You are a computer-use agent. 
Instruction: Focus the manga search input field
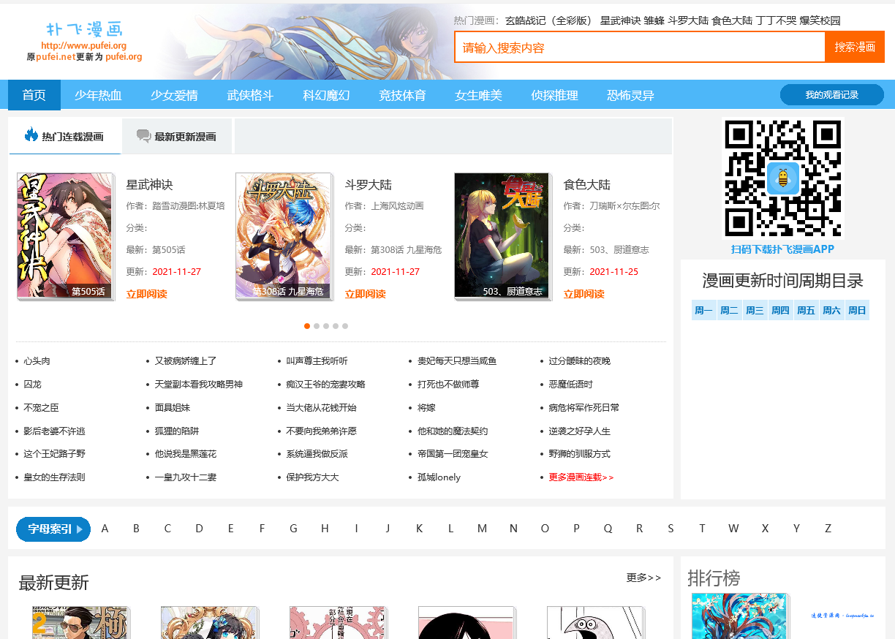tap(640, 47)
